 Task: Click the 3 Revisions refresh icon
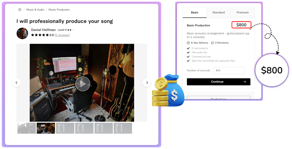point(212,43)
